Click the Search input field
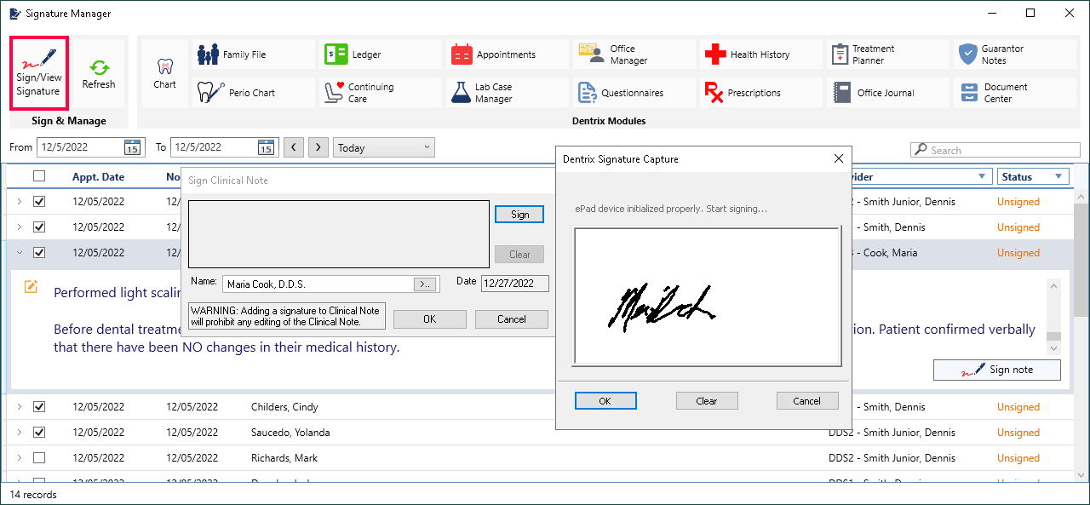The width and height of the screenshot is (1090, 505). [x=995, y=150]
